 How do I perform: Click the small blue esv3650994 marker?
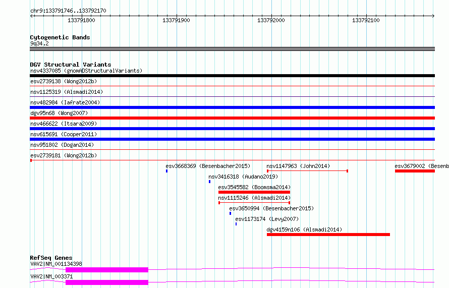pyautogui.click(x=230, y=213)
